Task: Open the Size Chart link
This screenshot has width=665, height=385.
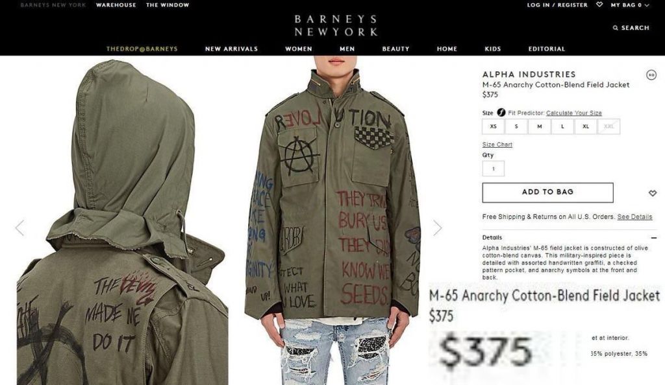Action: tap(497, 145)
